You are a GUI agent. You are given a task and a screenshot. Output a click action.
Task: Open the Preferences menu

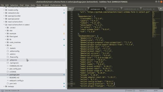pos(56,5)
